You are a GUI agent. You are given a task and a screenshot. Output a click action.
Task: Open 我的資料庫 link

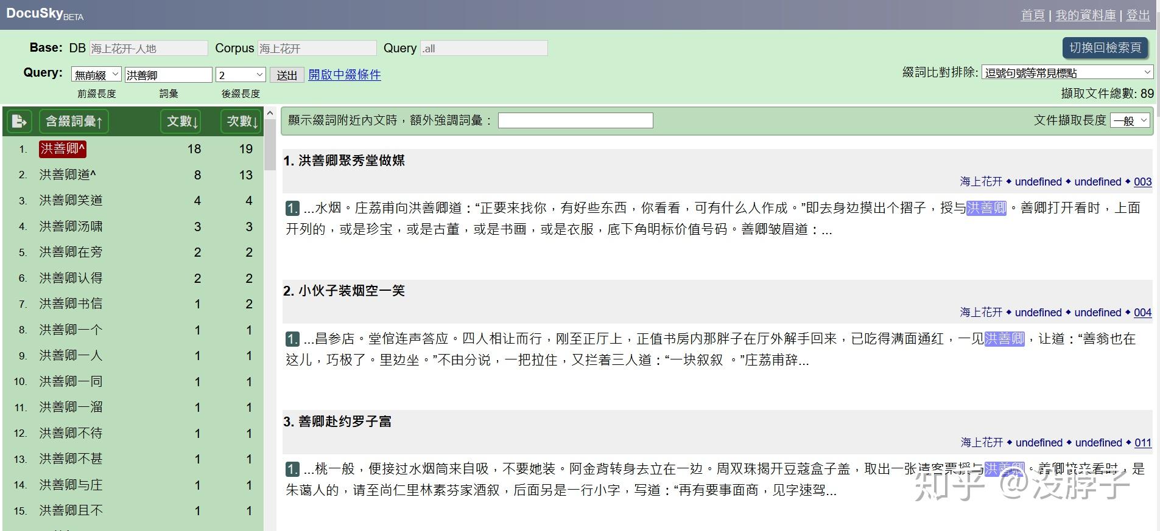coord(1086,15)
